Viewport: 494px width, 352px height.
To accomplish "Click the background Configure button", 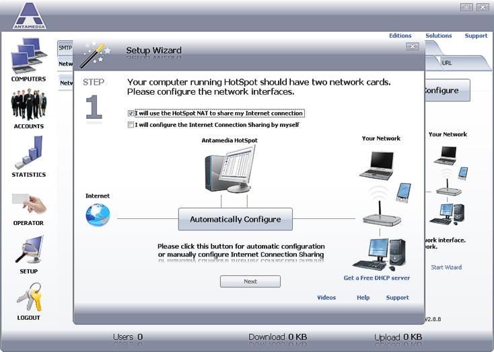I will pos(448,90).
